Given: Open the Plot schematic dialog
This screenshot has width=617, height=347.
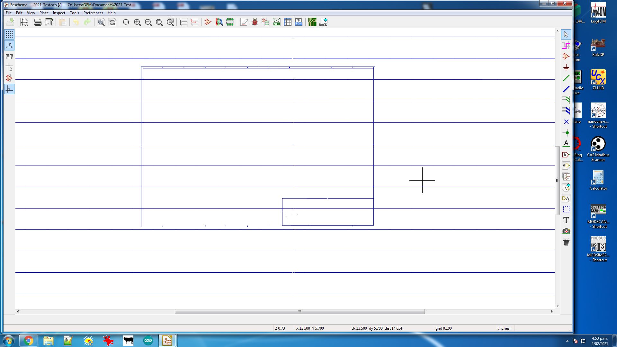Looking at the screenshot, I should pyautogui.click(x=49, y=22).
